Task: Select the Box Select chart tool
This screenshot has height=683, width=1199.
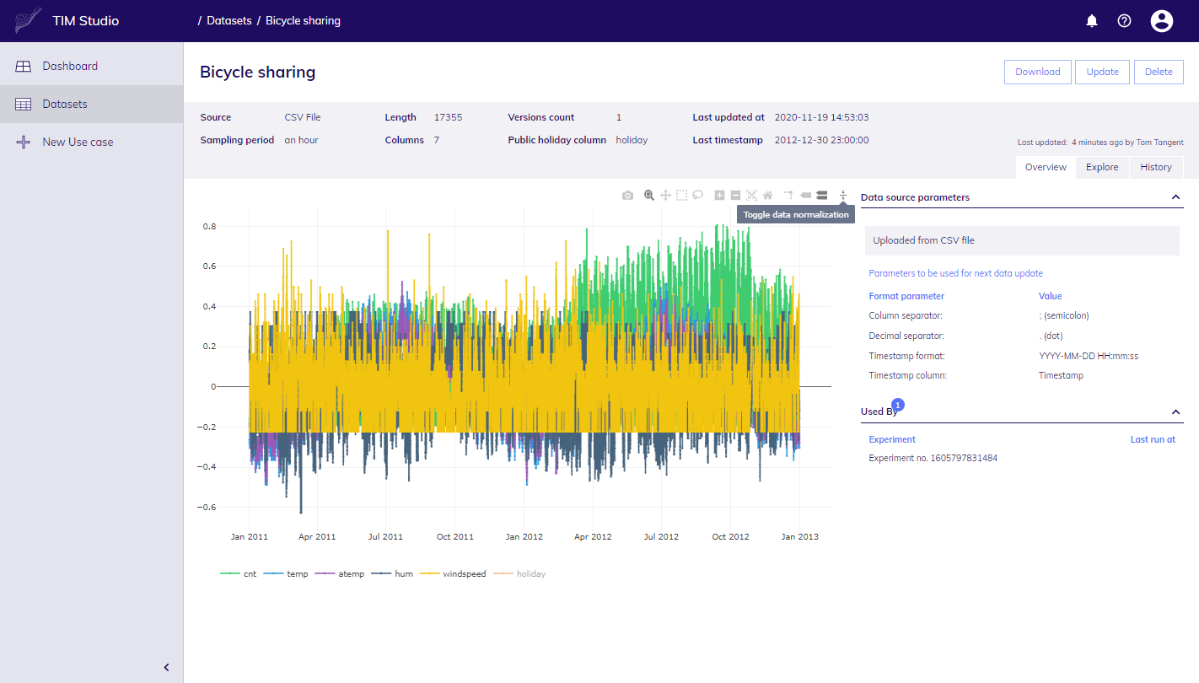Action: 681,195
